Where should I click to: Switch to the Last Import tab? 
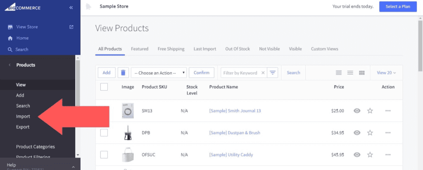click(205, 49)
